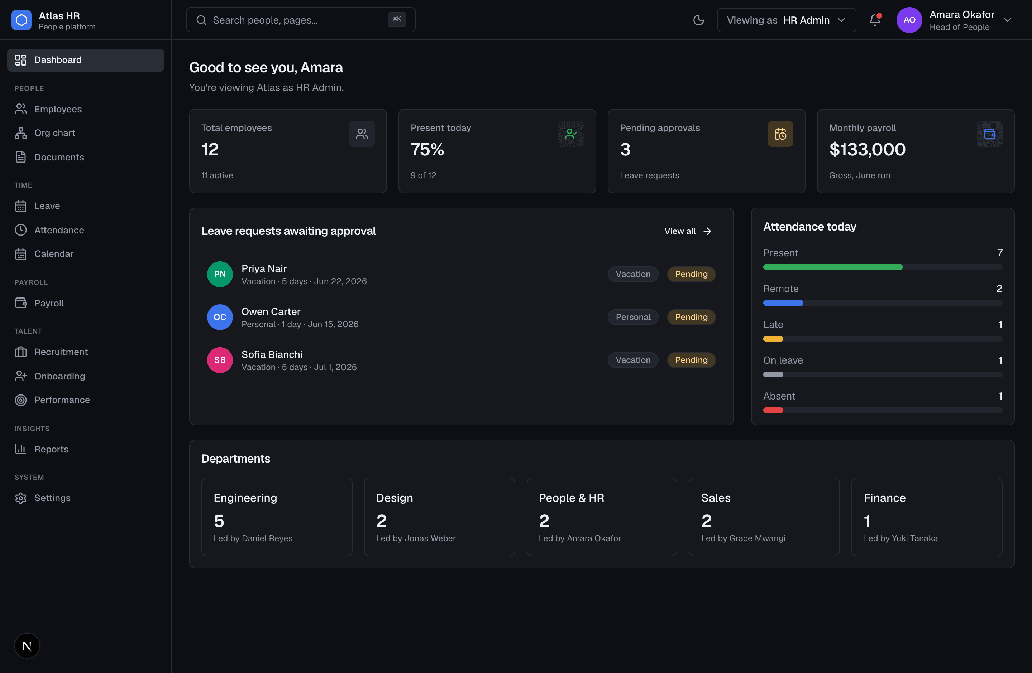Open the Viewing as HR Admin dropdown
This screenshot has width=1032, height=673.
coord(786,20)
